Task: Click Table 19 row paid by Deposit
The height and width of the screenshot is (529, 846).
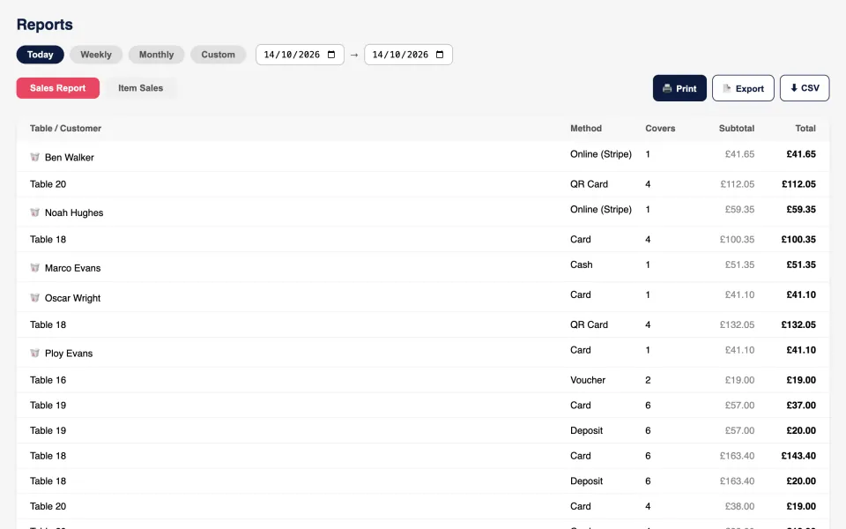Action: coord(423,430)
